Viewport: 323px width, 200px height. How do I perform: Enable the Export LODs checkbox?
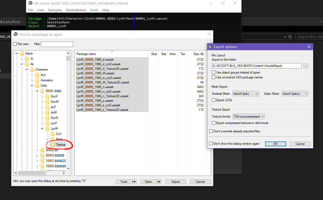tap(213, 100)
